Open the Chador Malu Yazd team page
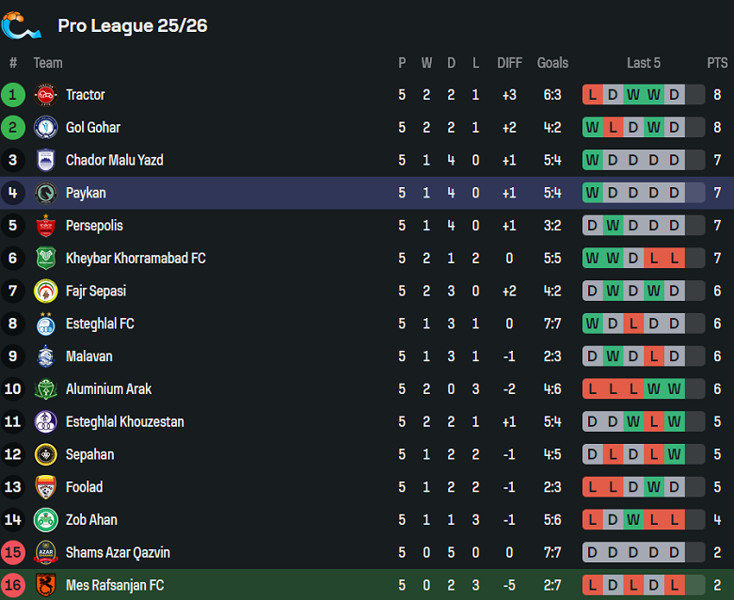This screenshot has height=600, width=734. [114, 161]
